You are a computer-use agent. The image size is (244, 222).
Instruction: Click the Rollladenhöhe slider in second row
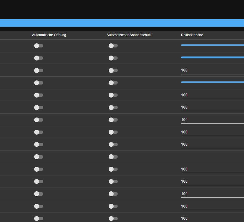pyautogui.click(x=212, y=57)
